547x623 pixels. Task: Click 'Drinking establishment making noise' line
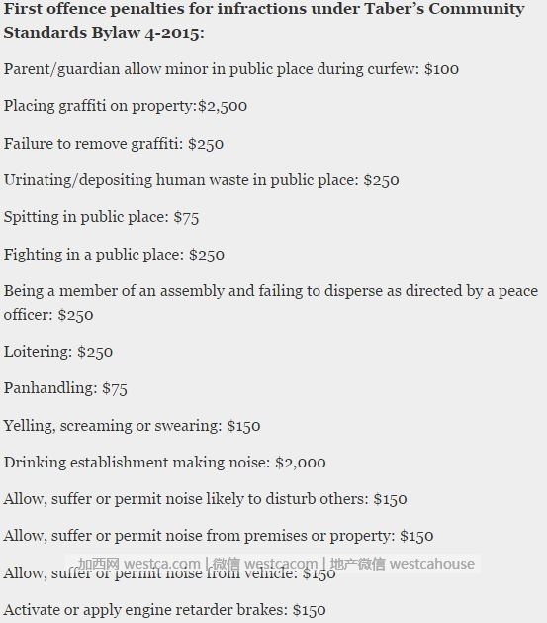[x=164, y=463]
